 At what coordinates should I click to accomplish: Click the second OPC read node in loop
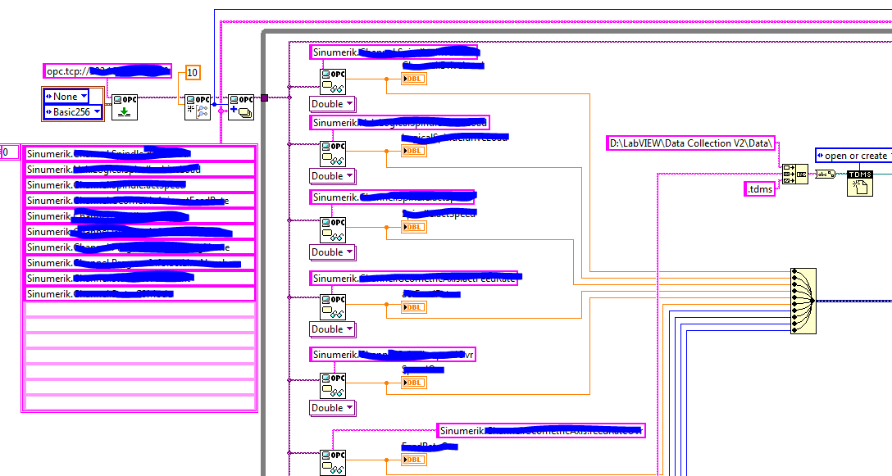[x=333, y=154]
